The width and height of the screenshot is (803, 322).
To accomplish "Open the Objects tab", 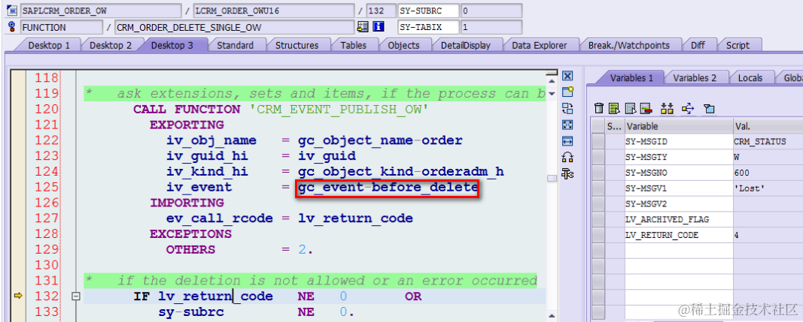I will point(403,46).
